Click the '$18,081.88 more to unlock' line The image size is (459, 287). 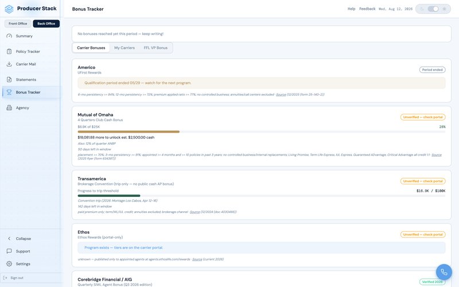click(x=116, y=137)
